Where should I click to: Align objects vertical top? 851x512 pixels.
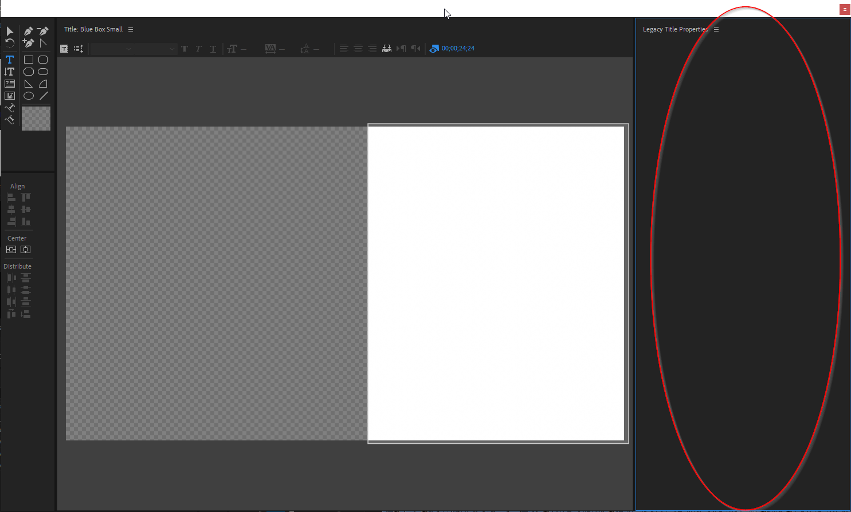26,198
